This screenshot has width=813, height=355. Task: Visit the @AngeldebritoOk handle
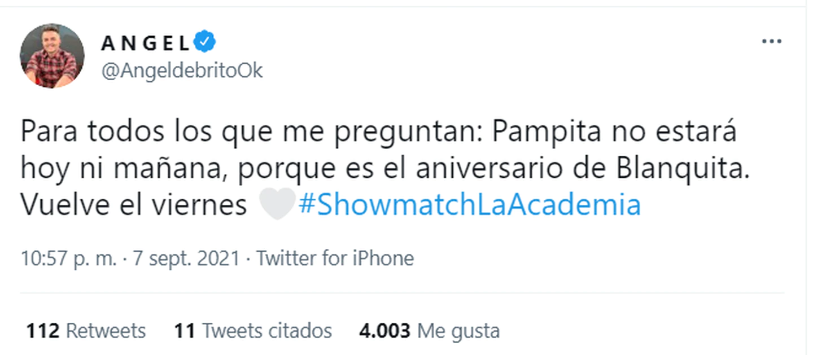(182, 71)
